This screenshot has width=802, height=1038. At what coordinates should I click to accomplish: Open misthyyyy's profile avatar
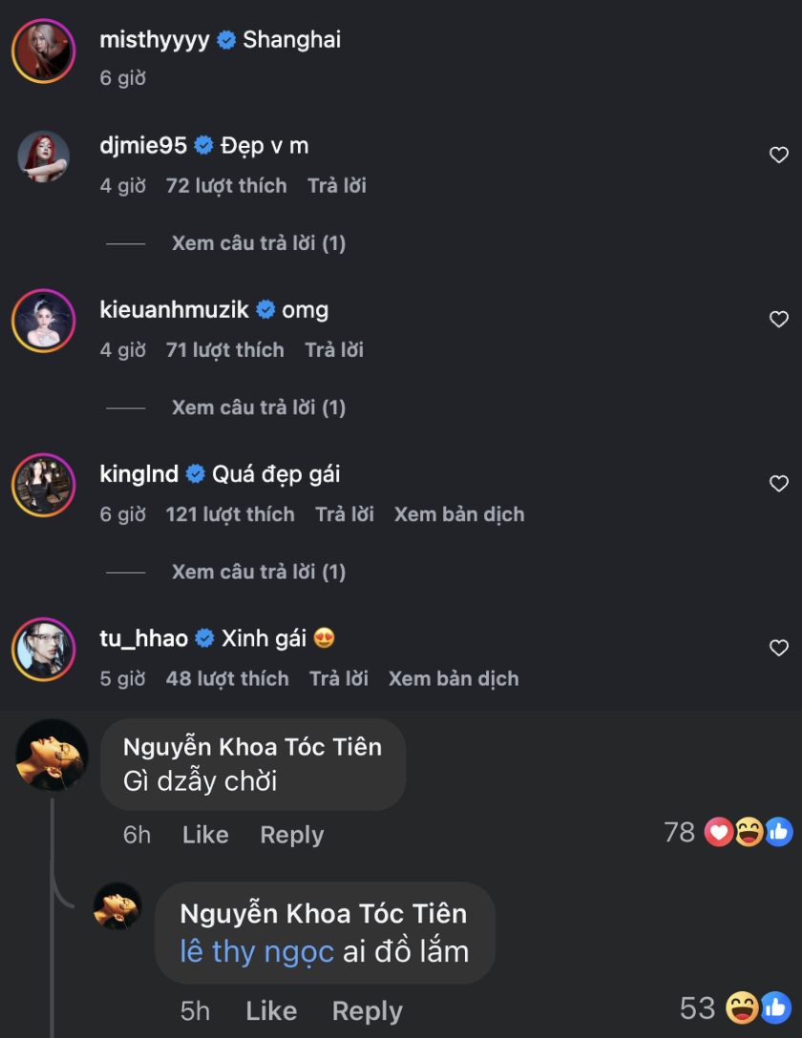[45, 40]
